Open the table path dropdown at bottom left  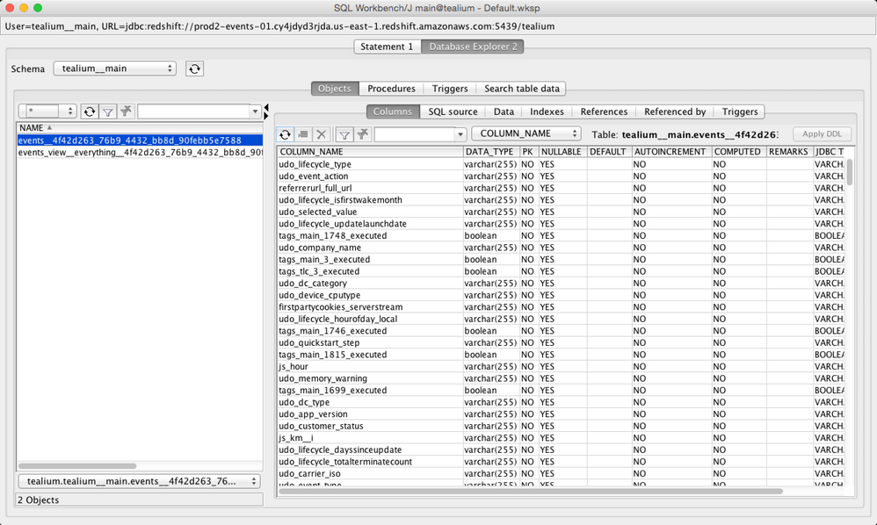[139, 481]
